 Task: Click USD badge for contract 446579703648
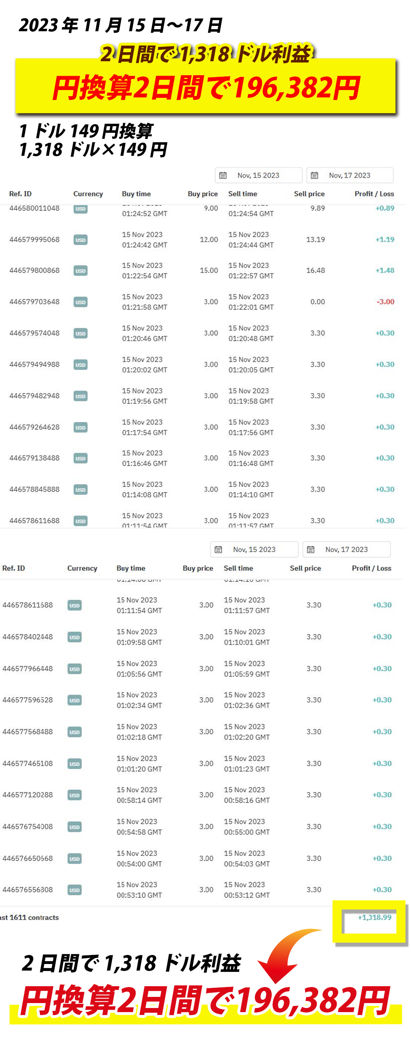pos(81,302)
